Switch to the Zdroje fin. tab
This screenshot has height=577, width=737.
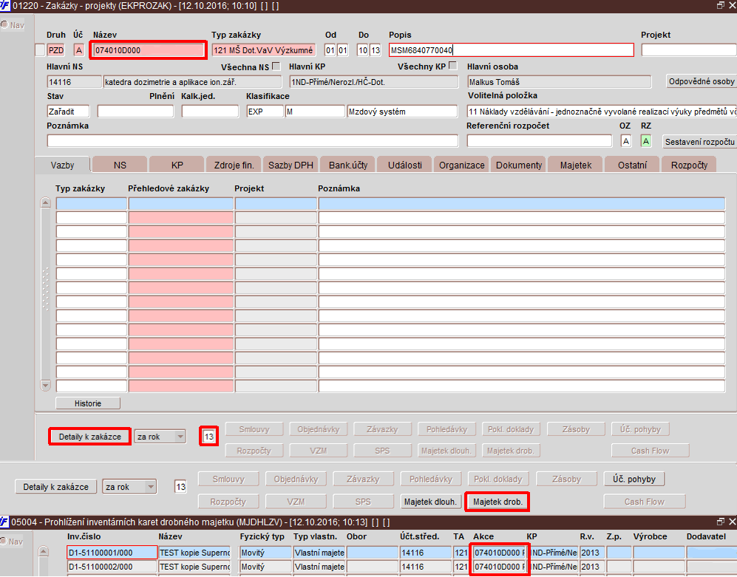(233, 165)
